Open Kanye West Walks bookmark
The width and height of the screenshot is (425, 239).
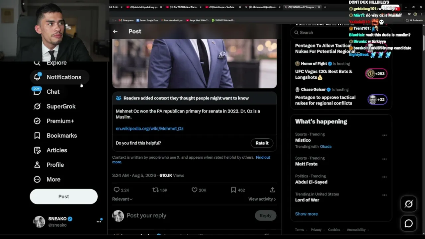198,20
